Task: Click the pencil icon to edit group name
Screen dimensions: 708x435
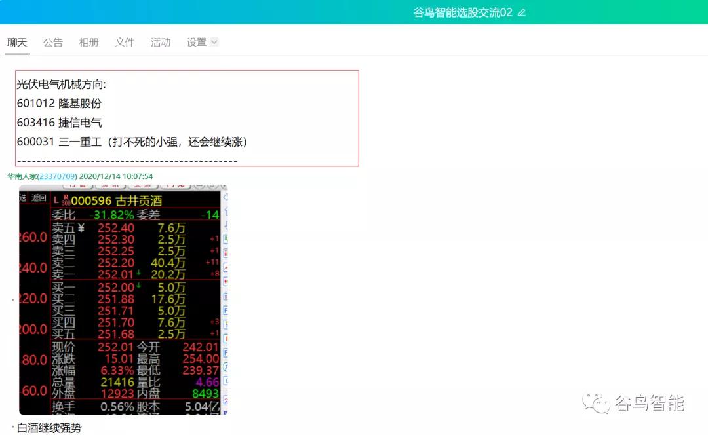Action: (522, 12)
